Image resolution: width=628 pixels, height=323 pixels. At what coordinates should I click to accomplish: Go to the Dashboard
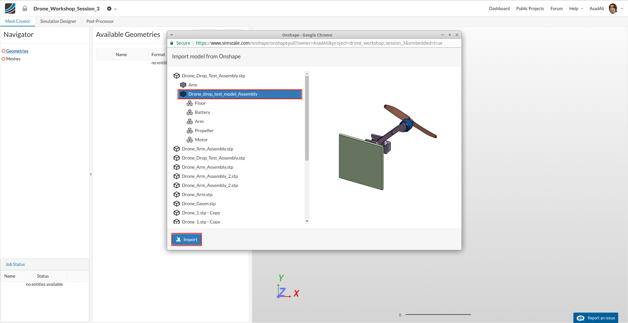pos(499,9)
